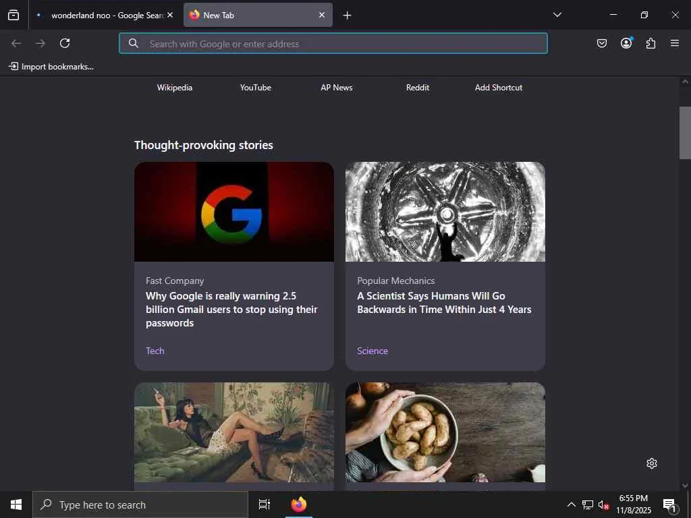Image resolution: width=691 pixels, height=518 pixels.
Task: Open the notification center icon
Action: [x=669, y=505]
